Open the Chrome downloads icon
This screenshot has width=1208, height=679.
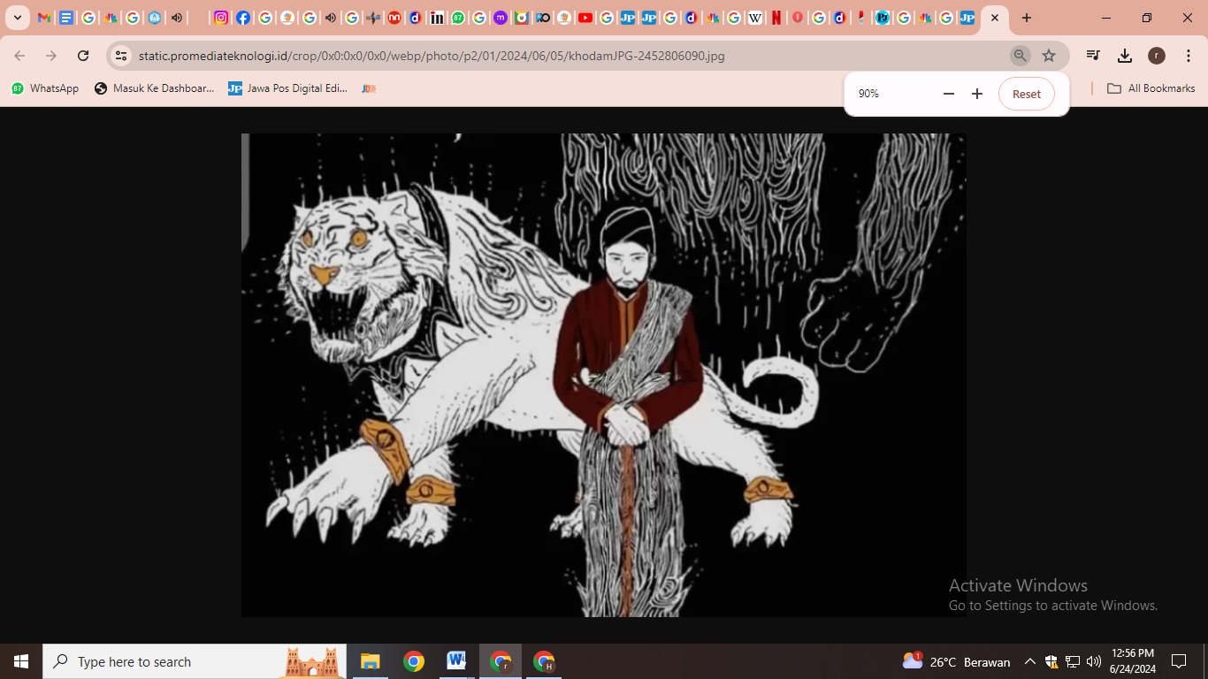[x=1125, y=56]
